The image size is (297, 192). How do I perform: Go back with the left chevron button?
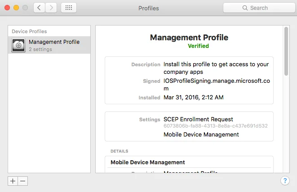click(39, 8)
